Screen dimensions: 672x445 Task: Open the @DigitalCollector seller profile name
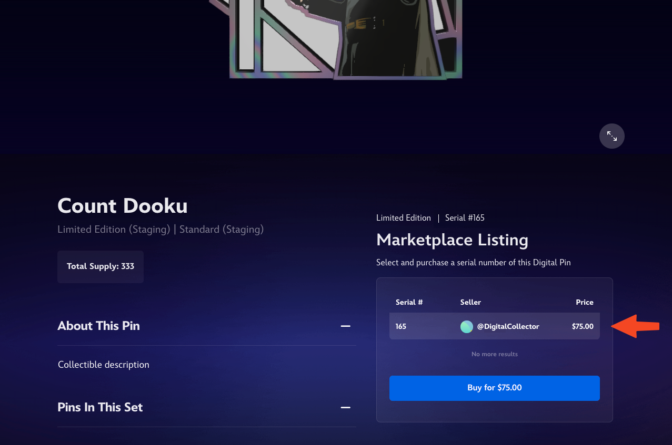[x=508, y=326]
